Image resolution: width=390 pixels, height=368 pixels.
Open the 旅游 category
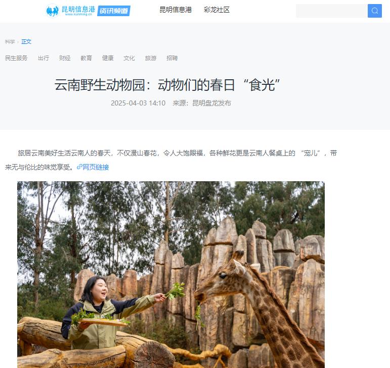(x=151, y=58)
